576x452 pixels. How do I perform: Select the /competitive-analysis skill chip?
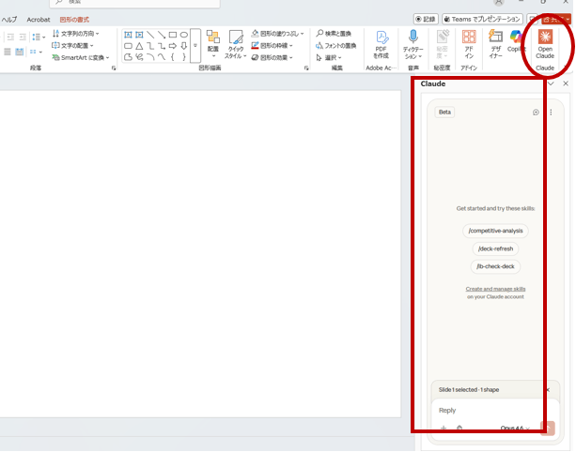496,231
